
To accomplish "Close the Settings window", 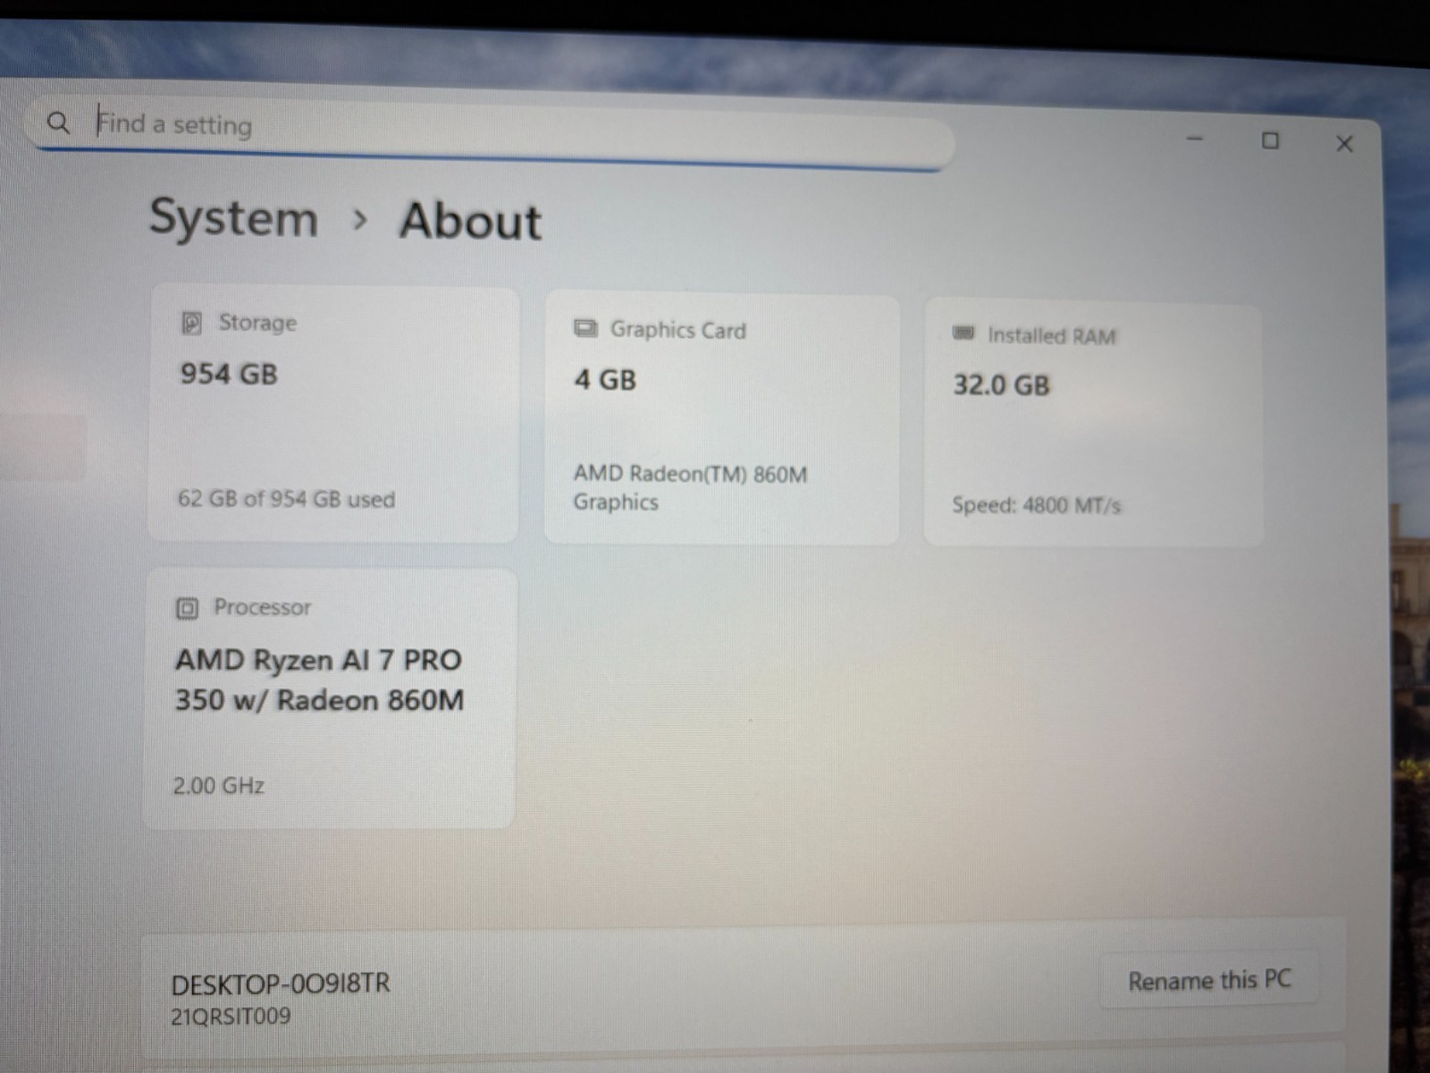I will pyautogui.click(x=1344, y=143).
